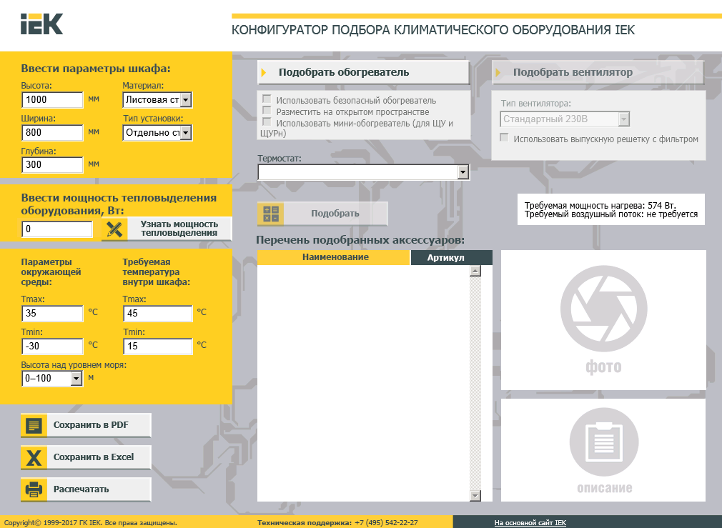722x528 pixels.
Task: Enable Использовать безопасный обогреватель checkbox
Action: (x=267, y=99)
